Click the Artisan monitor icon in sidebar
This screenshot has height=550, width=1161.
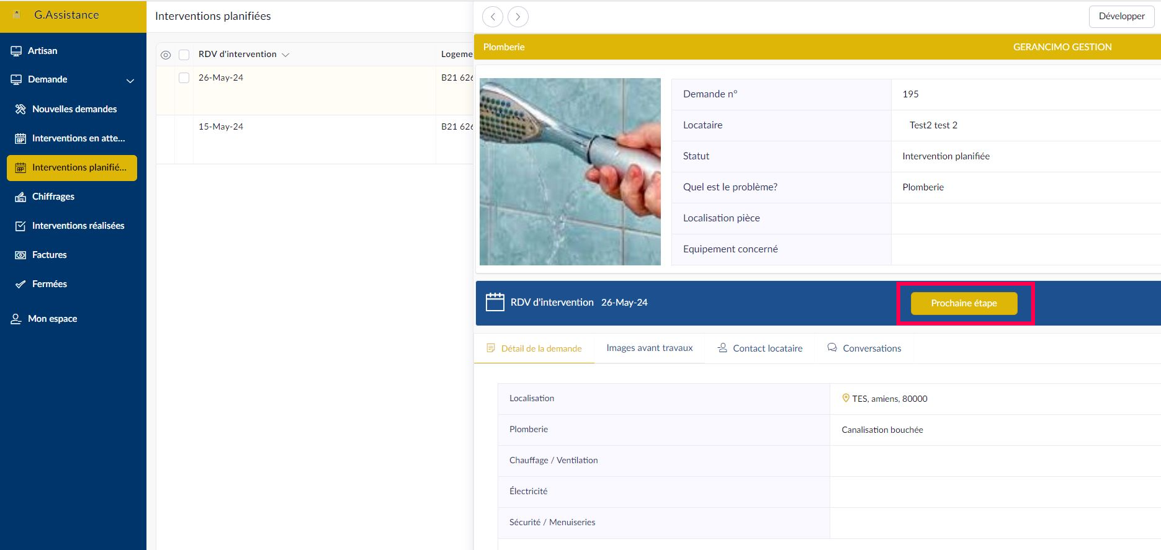tap(16, 51)
